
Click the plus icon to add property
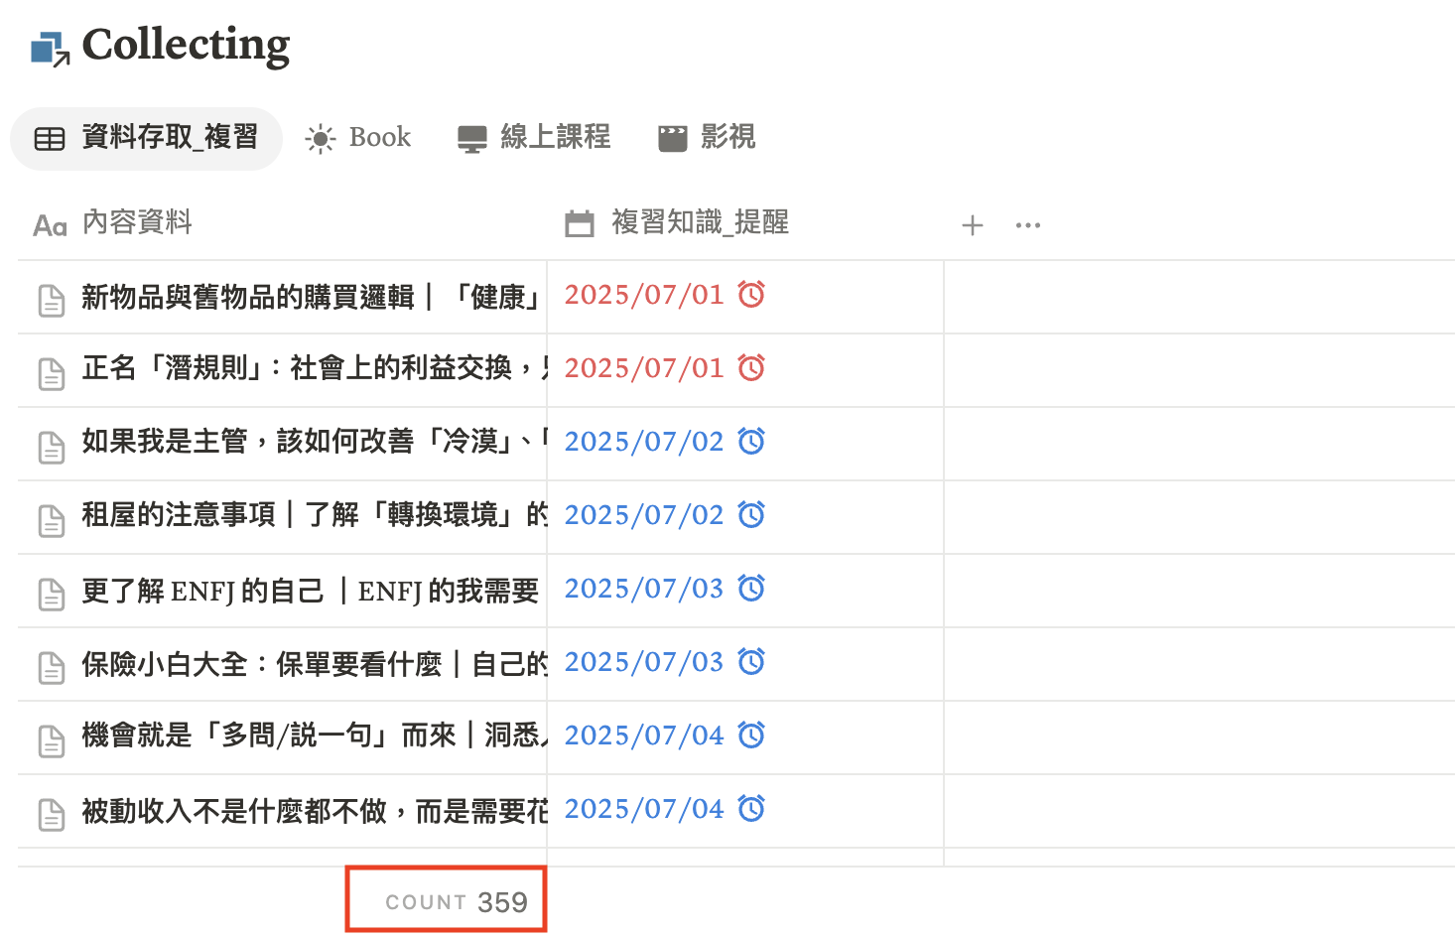tap(973, 225)
